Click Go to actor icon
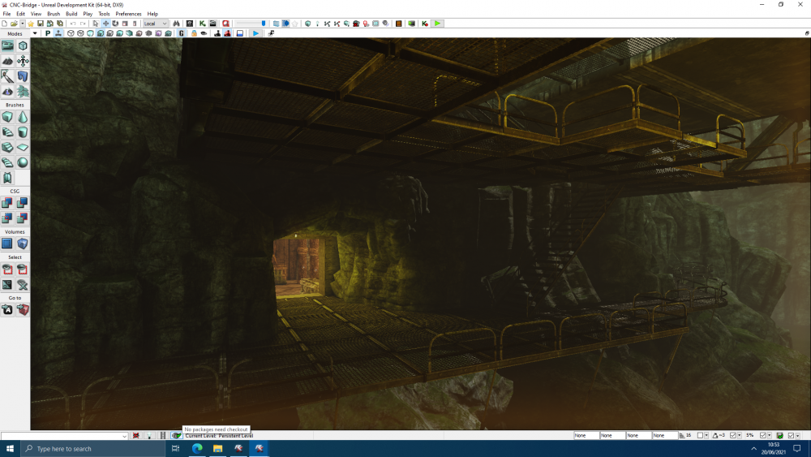811x457 pixels. [x=7, y=309]
